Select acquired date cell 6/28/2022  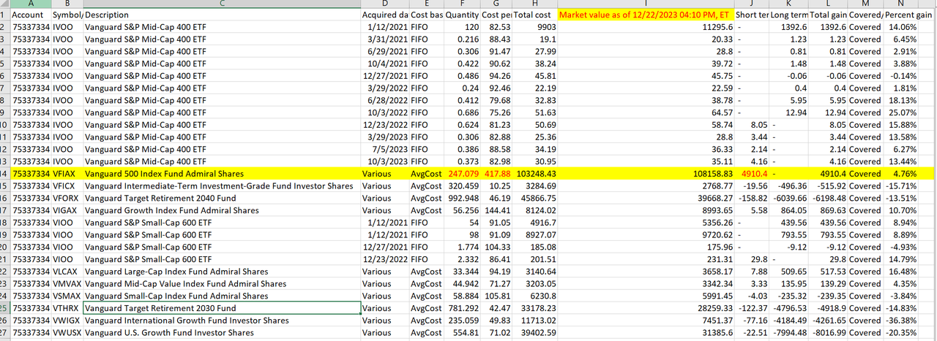pyautogui.click(x=384, y=101)
